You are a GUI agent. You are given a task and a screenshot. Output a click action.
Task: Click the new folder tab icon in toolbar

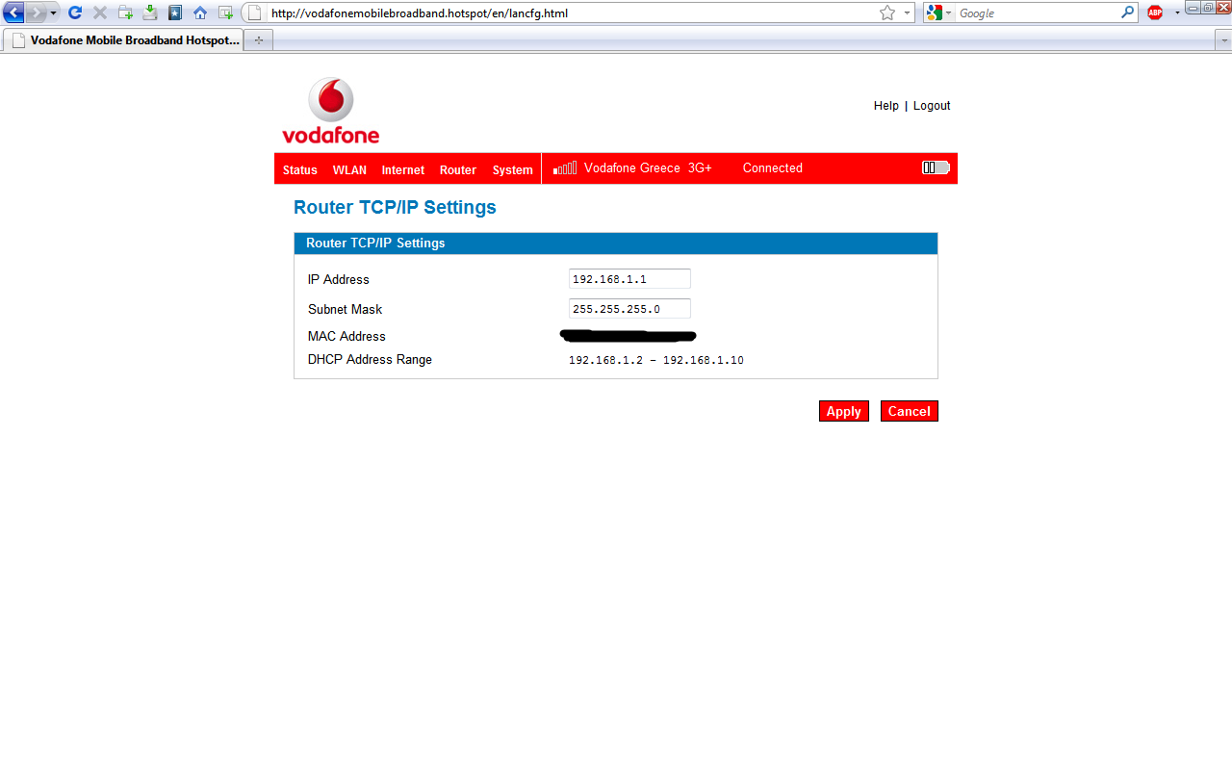(125, 13)
